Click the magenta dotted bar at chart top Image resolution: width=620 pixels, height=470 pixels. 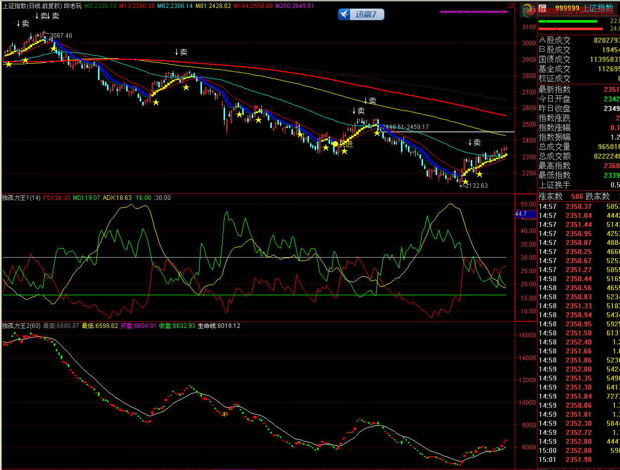474,12
